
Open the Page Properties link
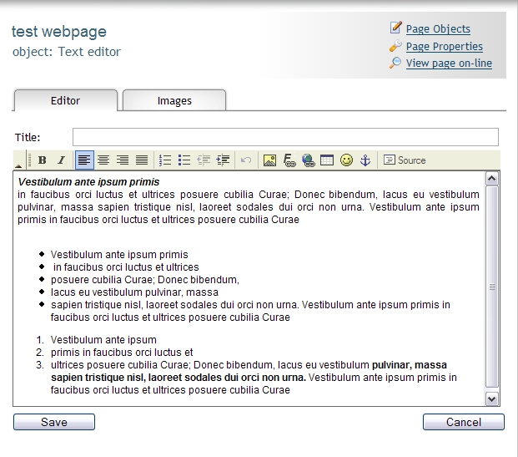444,47
